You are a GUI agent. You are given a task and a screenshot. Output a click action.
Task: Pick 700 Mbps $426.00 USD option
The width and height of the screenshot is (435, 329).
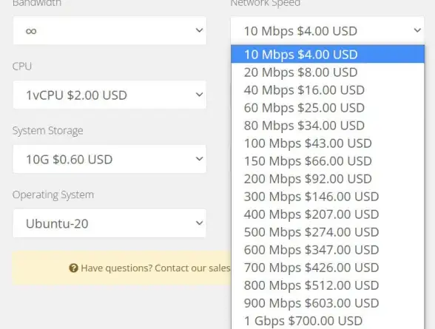[x=328, y=267]
